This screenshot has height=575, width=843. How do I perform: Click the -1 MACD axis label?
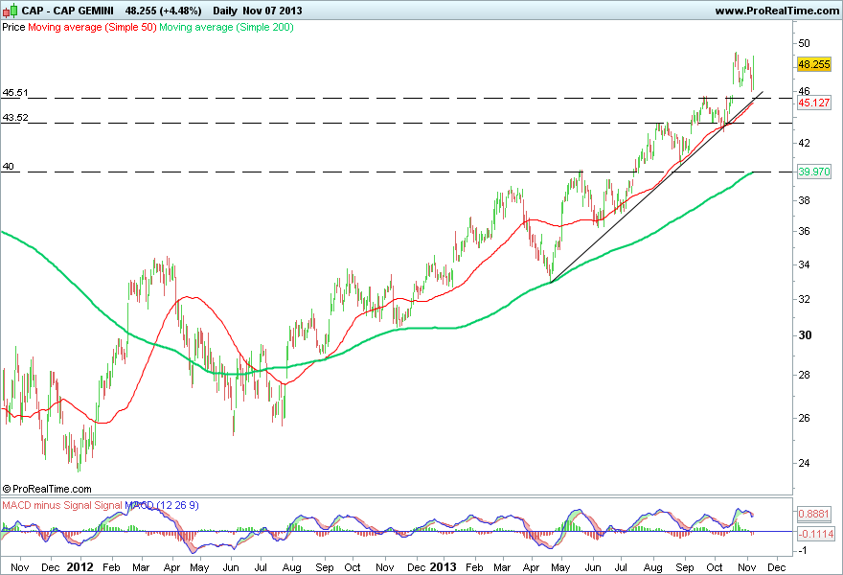click(802, 550)
